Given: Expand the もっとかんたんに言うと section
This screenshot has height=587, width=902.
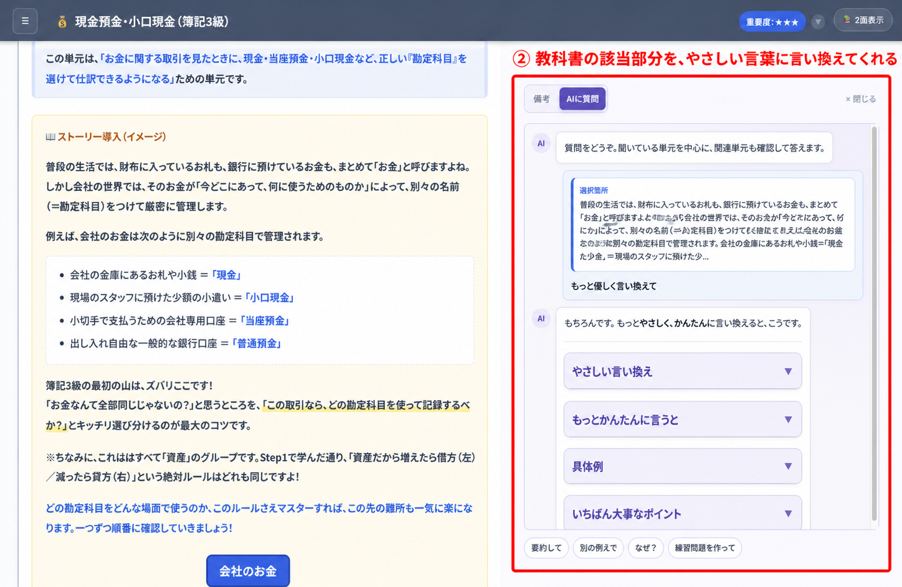Looking at the screenshot, I should click(683, 419).
